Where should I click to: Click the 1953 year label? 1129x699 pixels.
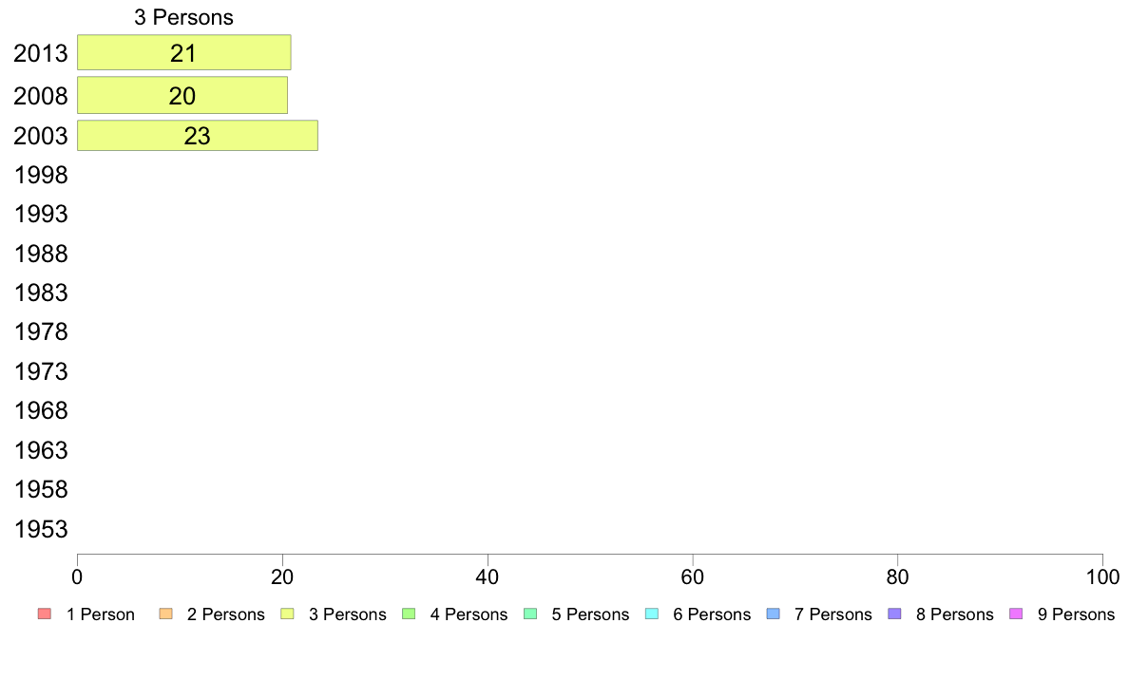coord(41,529)
